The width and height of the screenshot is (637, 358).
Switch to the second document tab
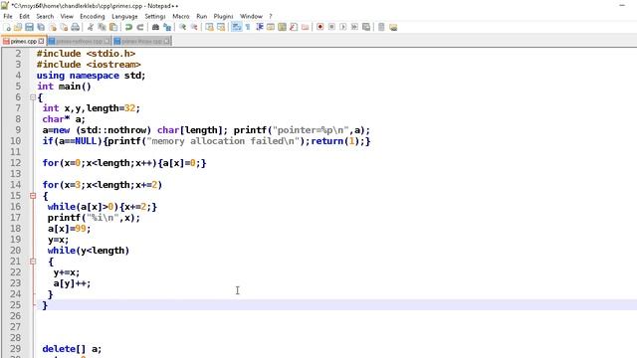pyautogui.click(x=79, y=41)
